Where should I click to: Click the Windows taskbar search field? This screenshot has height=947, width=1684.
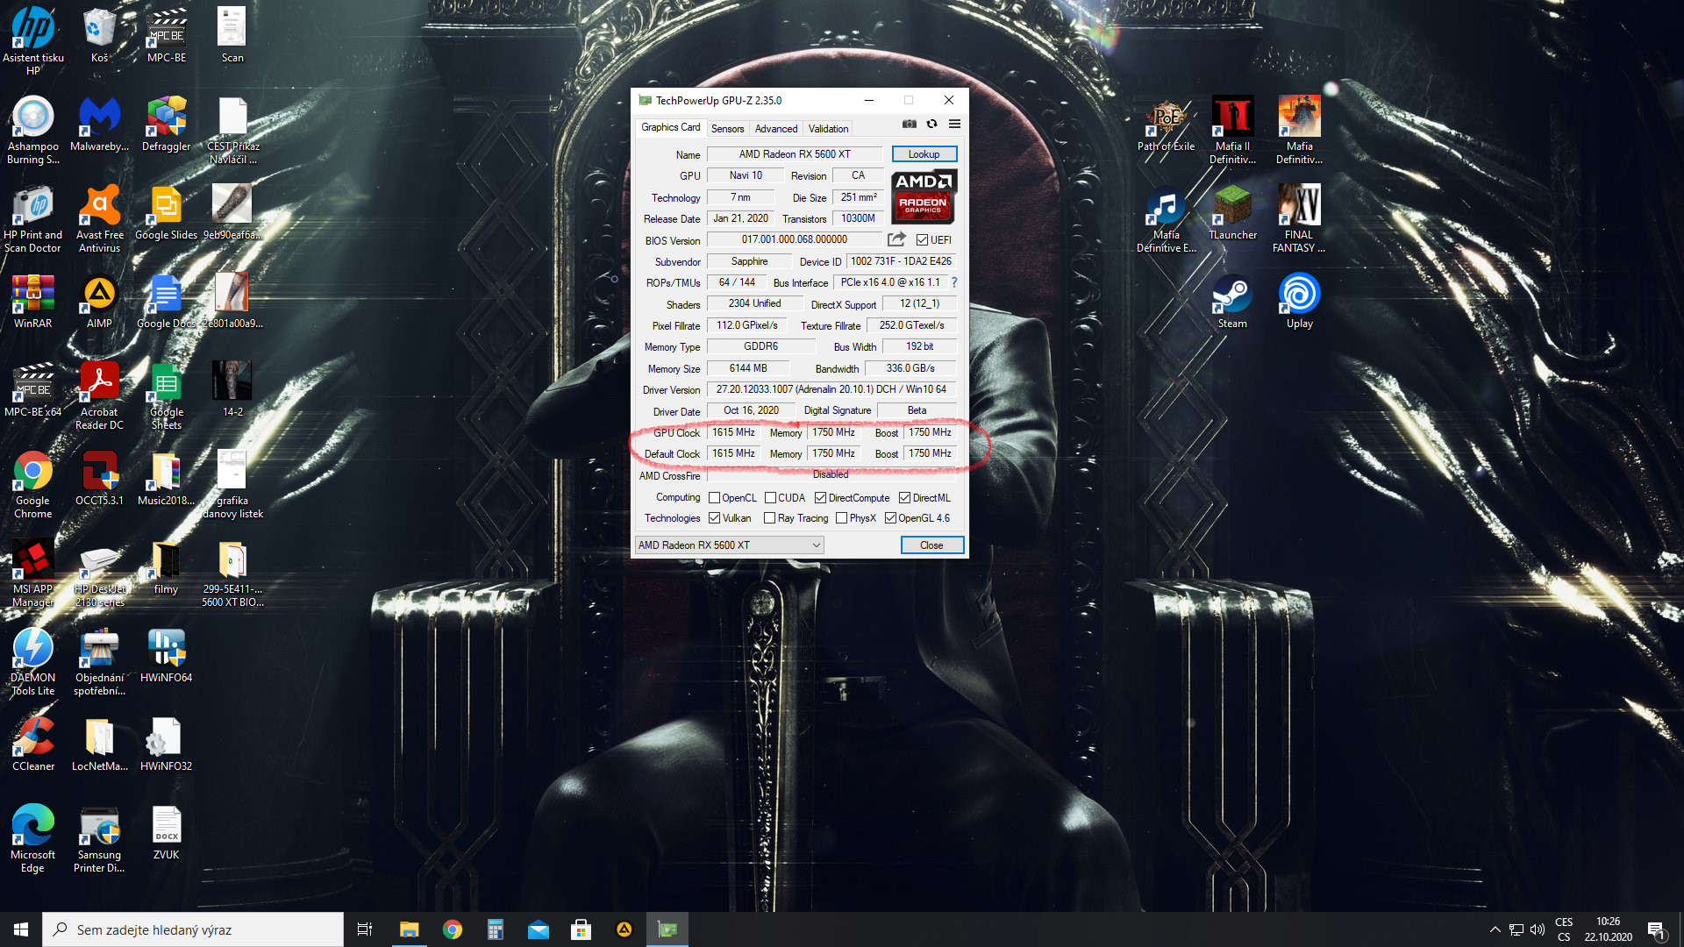(193, 929)
